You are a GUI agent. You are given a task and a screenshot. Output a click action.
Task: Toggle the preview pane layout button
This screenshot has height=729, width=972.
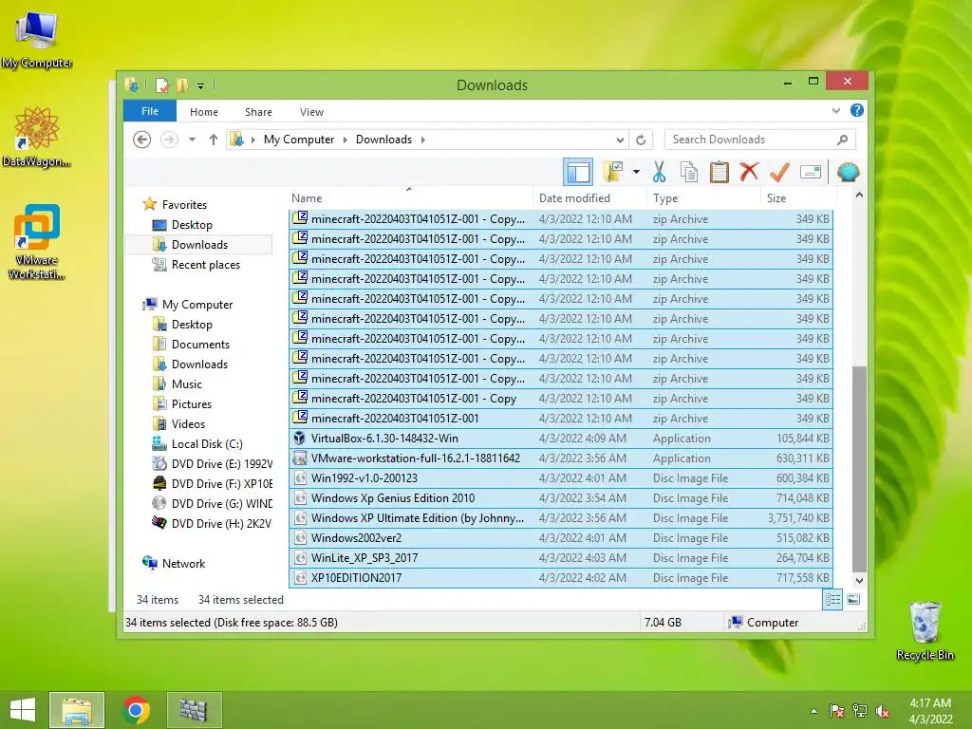point(578,172)
